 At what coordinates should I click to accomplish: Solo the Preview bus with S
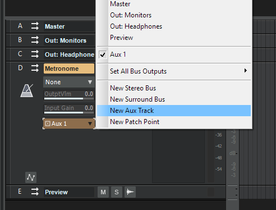117,192
